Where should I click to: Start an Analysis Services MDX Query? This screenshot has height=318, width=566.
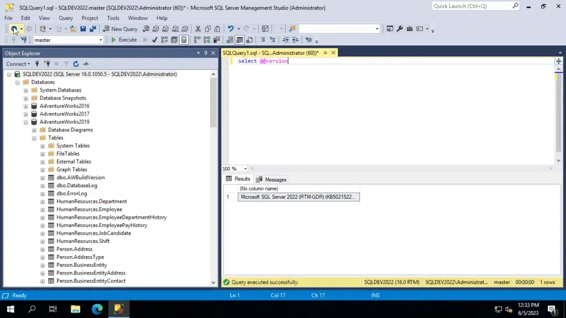pos(155,29)
